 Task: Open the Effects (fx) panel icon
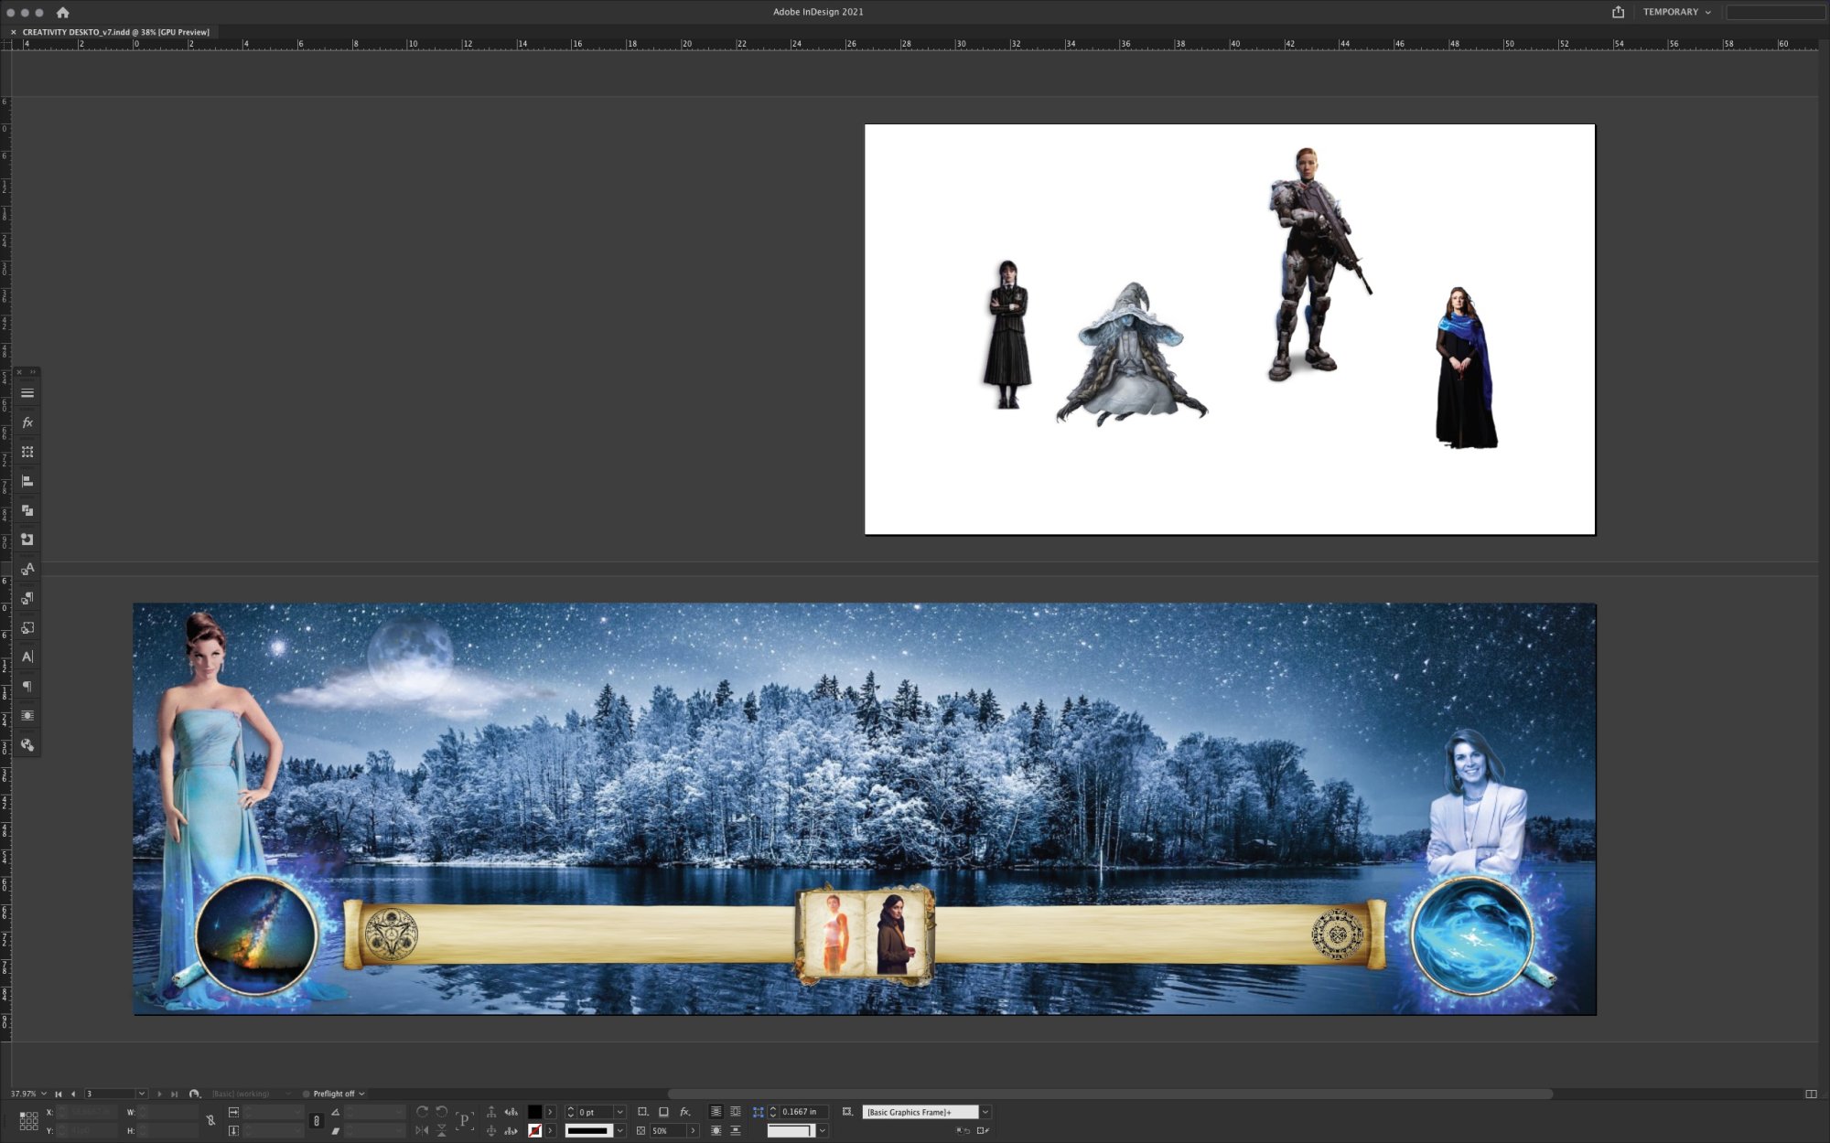[x=27, y=422]
